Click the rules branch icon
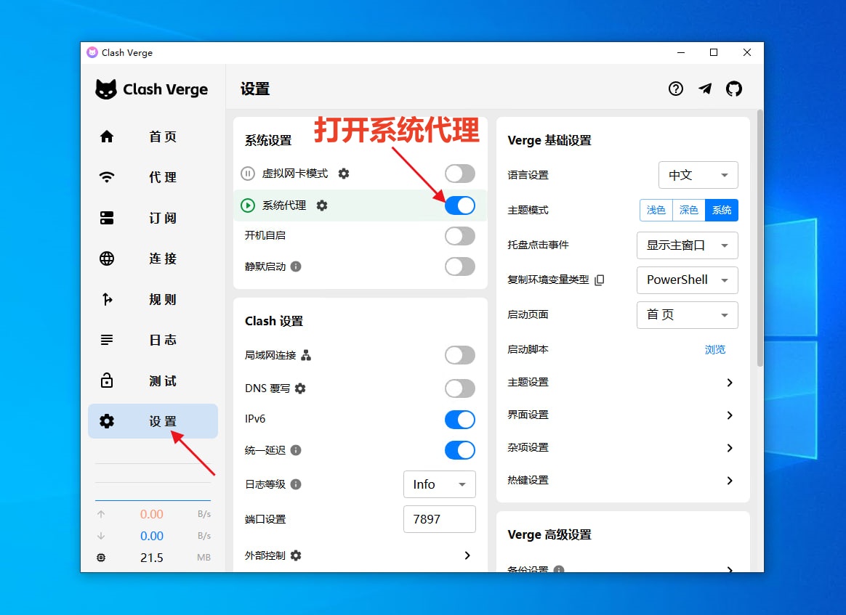Viewport: 846px width, 615px height. (x=107, y=299)
